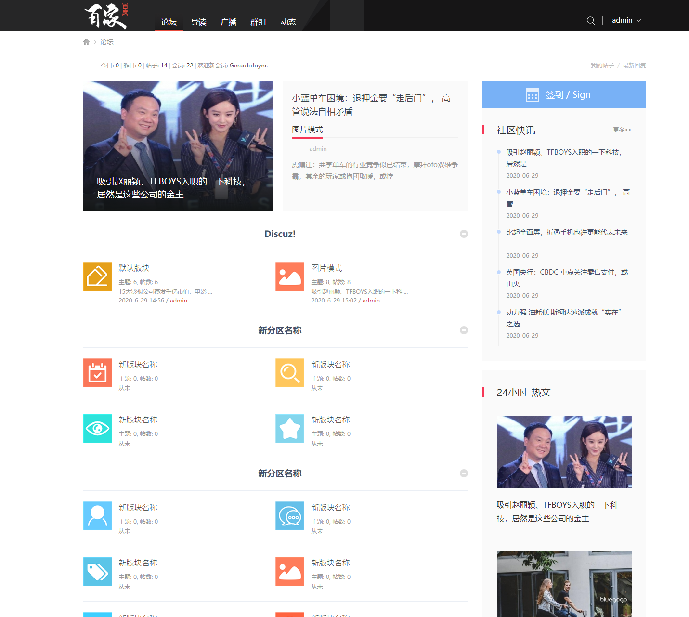The height and width of the screenshot is (617, 689).
Task: Click the yellow magnifier forum icon
Action: pos(290,373)
